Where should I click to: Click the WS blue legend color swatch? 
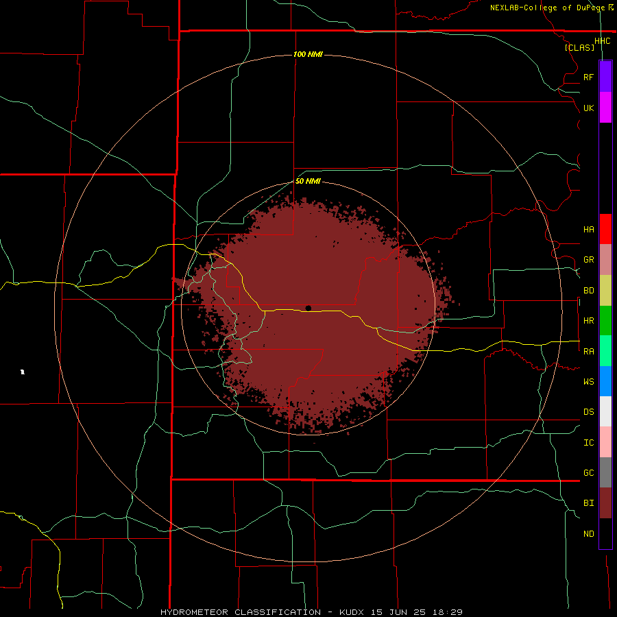coord(605,381)
